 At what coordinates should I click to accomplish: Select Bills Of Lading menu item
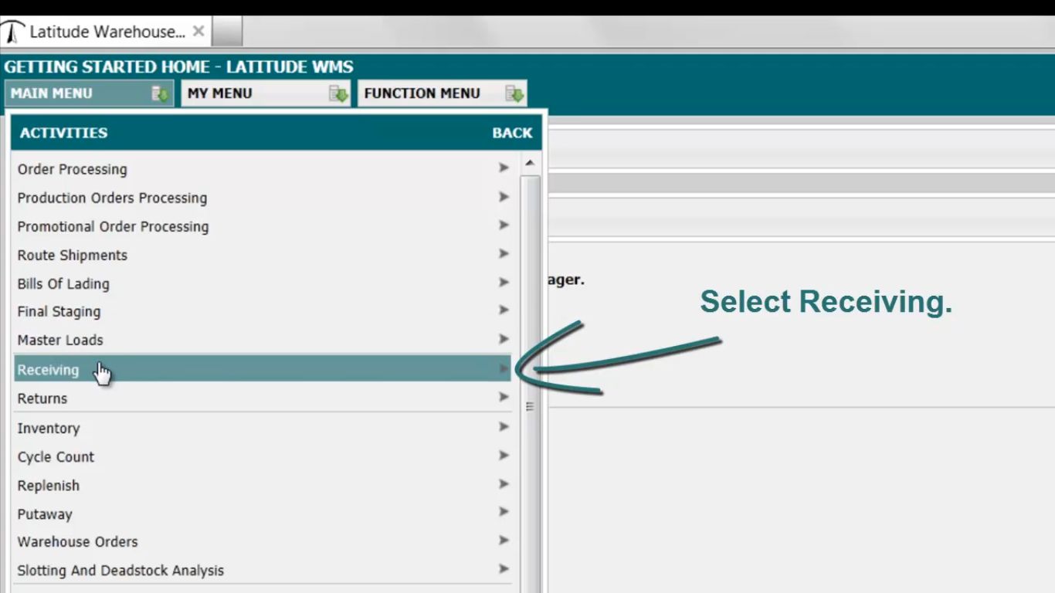[x=263, y=283]
